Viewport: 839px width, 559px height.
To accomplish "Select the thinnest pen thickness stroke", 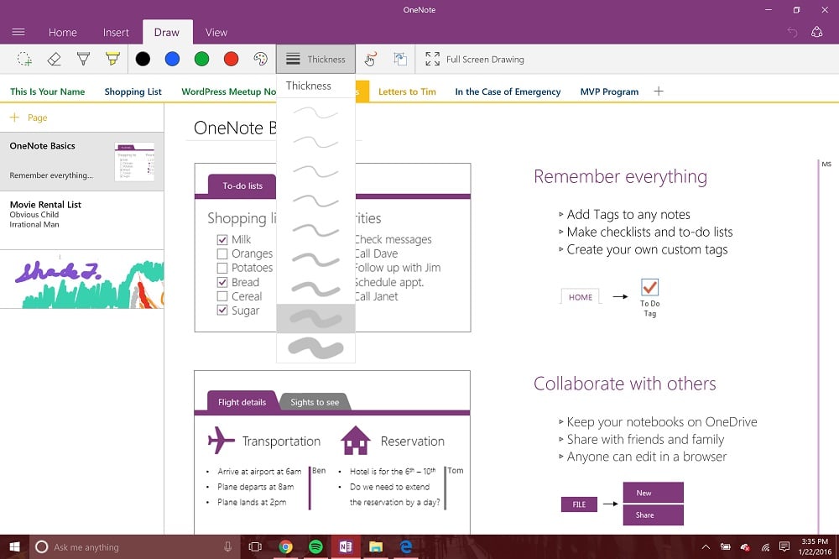I will [315, 112].
